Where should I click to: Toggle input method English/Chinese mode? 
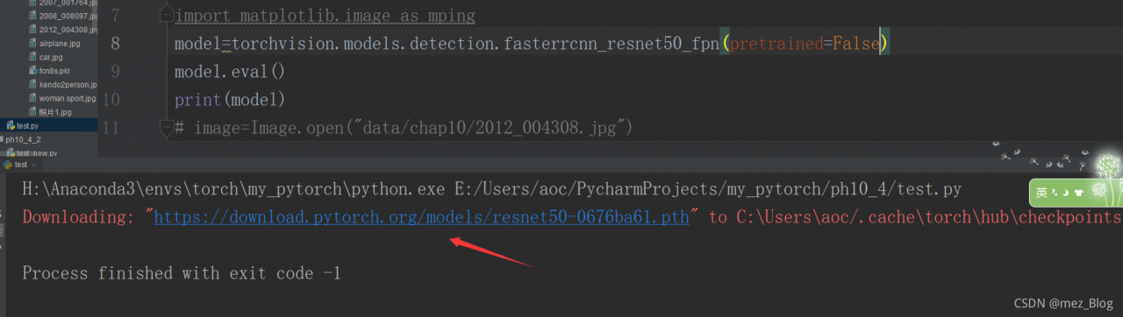click(x=1041, y=193)
